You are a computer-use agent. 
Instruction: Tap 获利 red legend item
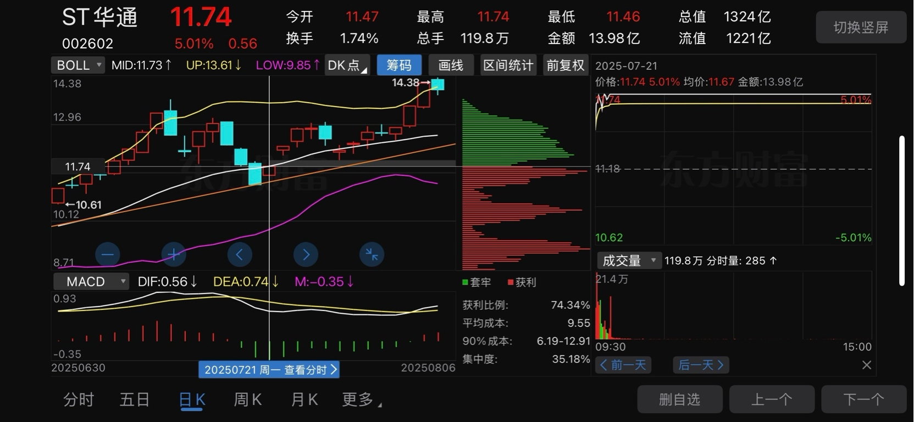point(522,282)
